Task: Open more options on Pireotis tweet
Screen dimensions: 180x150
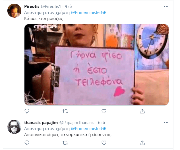Action: pos(166,7)
